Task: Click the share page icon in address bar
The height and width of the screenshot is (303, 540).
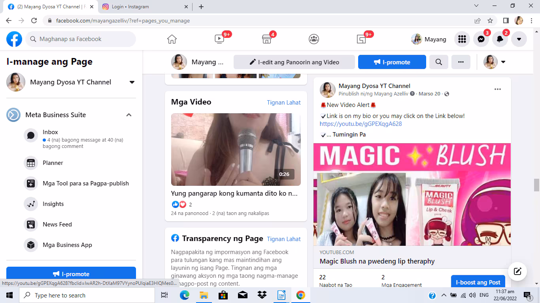Action: (x=478, y=21)
